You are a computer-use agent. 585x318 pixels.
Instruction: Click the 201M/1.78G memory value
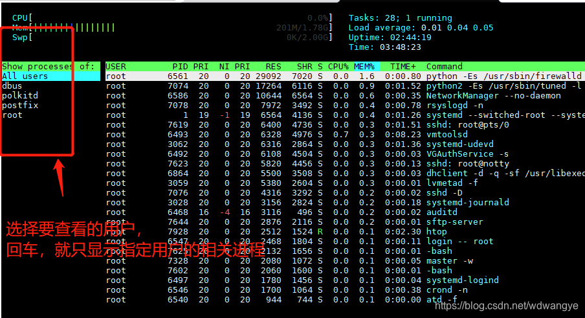(303, 28)
